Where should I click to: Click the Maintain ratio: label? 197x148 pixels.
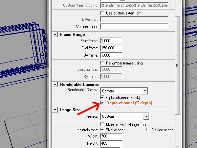87,130
